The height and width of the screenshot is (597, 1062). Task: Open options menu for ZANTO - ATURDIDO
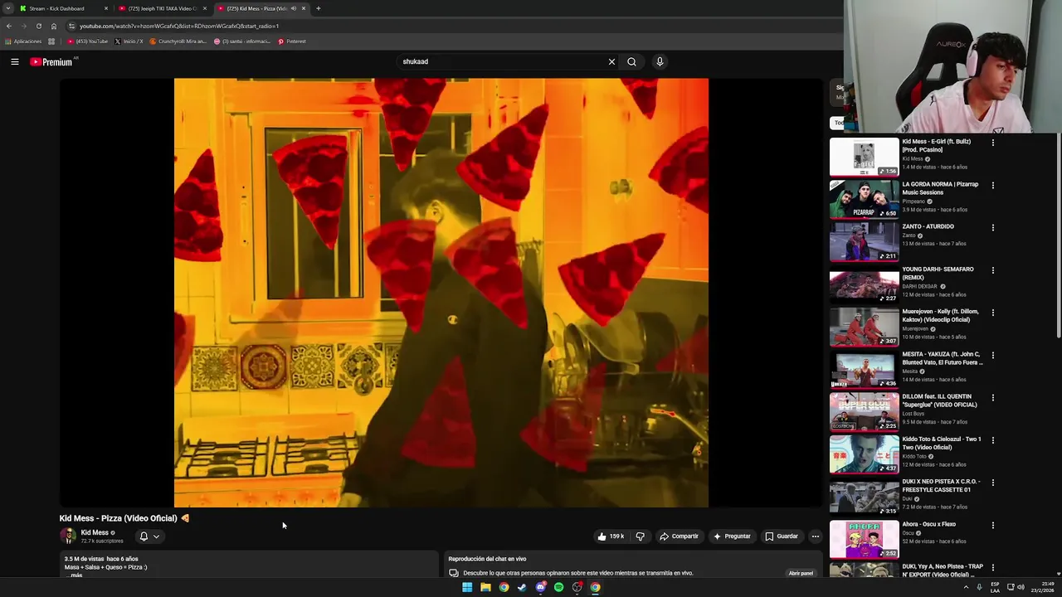[992, 227]
